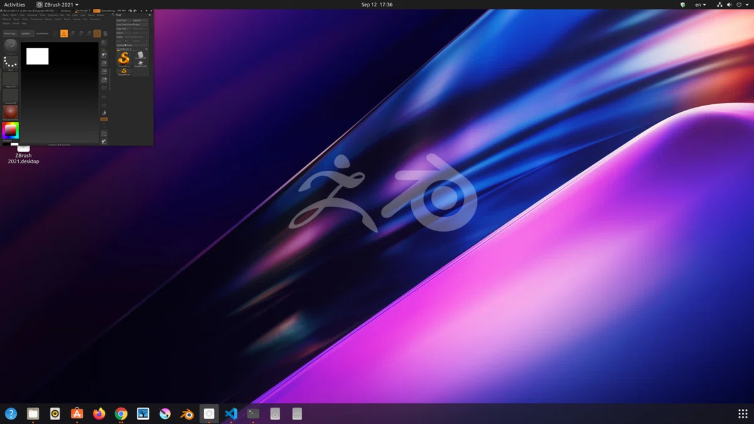Select the PolyMesh3D star icon

pos(140,63)
